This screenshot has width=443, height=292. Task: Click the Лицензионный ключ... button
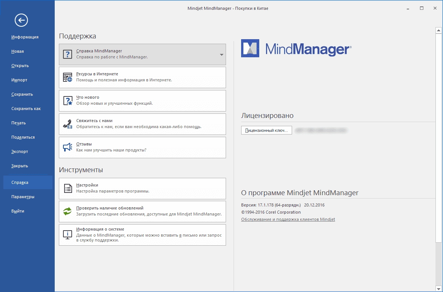[266, 130]
